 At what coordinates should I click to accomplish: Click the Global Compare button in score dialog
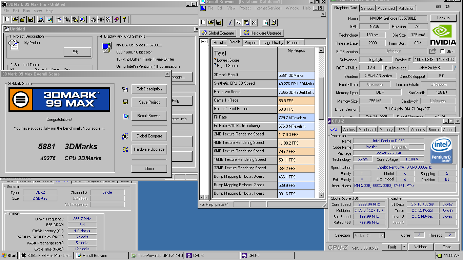149,136
